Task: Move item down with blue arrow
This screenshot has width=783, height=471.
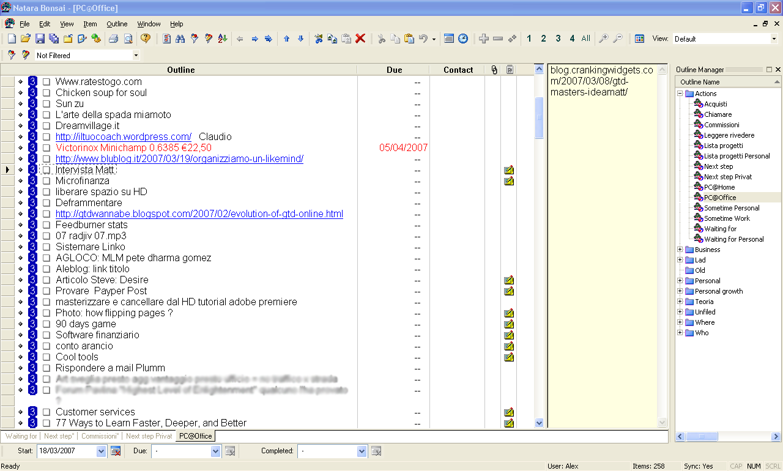Action: [300, 39]
